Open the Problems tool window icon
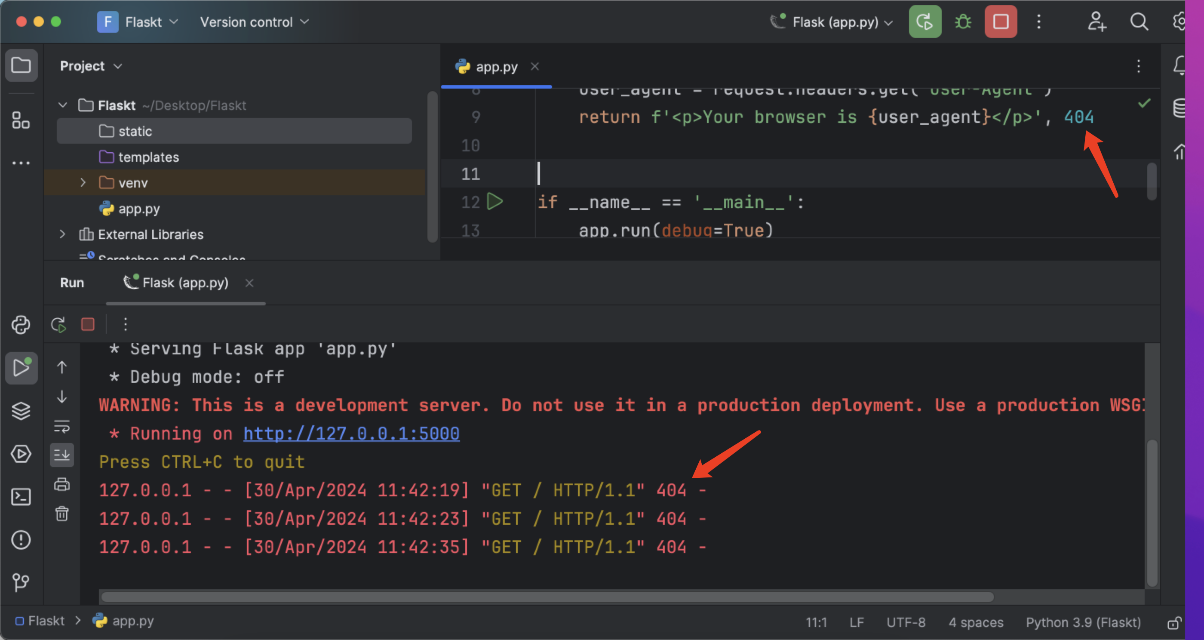 [21, 540]
